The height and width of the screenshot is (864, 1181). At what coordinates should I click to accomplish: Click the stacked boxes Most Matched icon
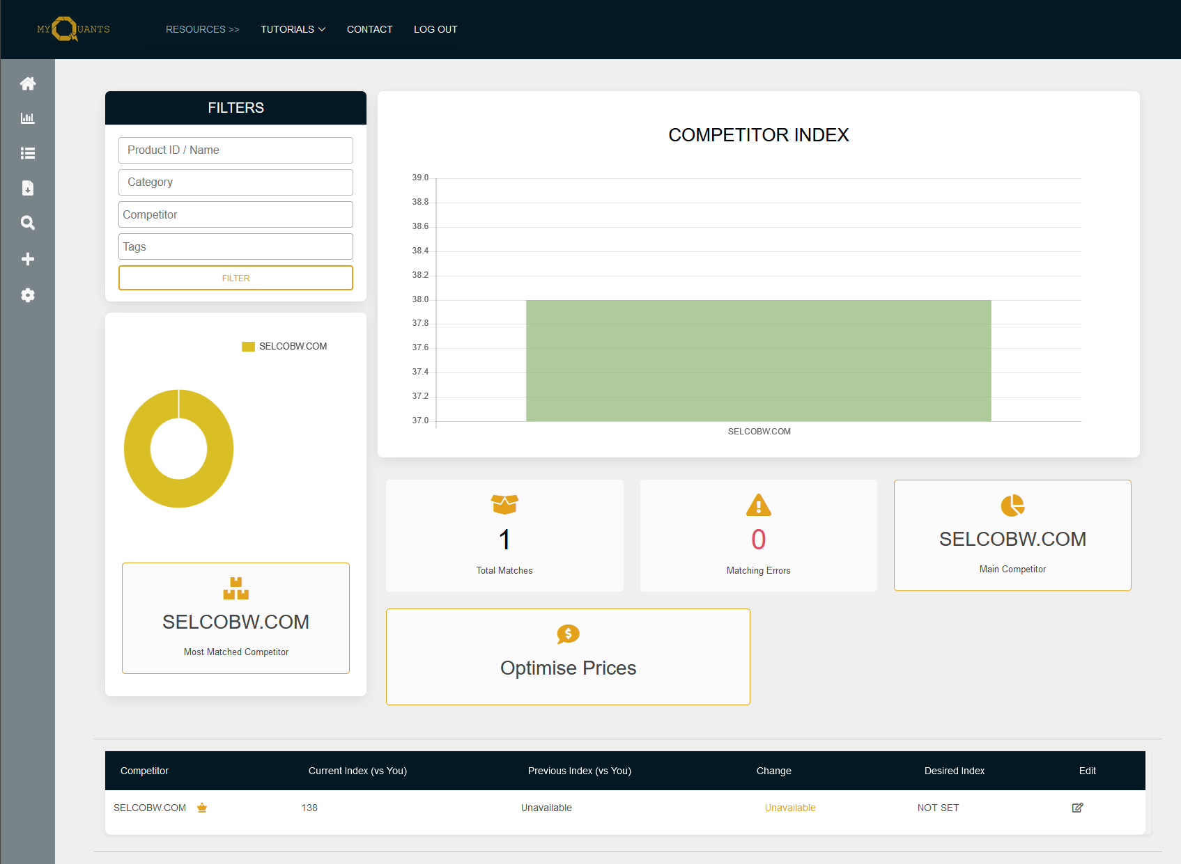click(x=236, y=588)
